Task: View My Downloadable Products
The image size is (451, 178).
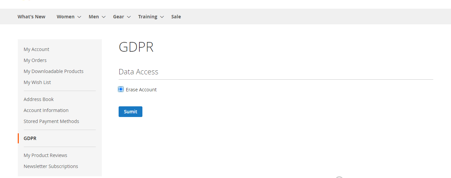Action: [x=54, y=71]
